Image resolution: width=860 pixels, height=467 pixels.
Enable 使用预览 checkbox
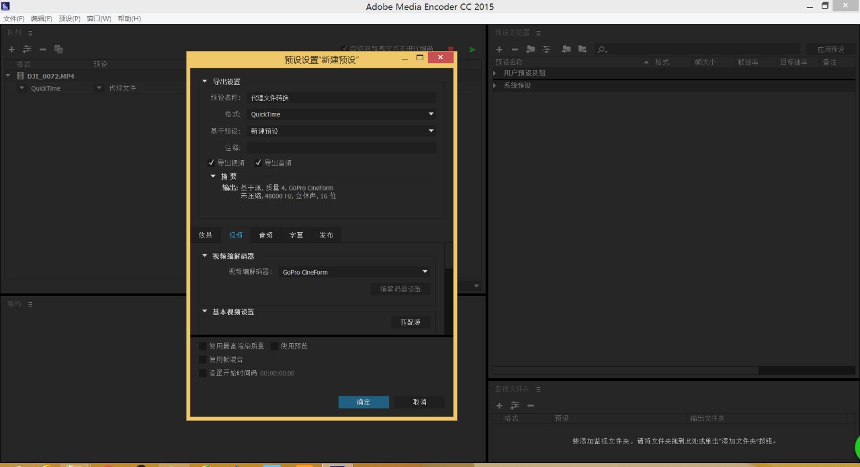(x=274, y=346)
